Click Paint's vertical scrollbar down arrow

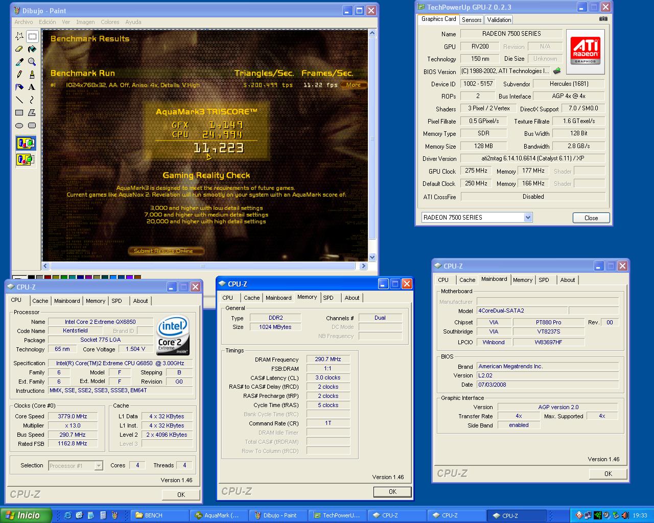click(372, 257)
